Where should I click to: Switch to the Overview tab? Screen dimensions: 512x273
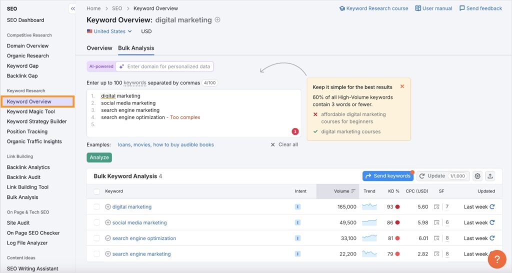click(99, 48)
